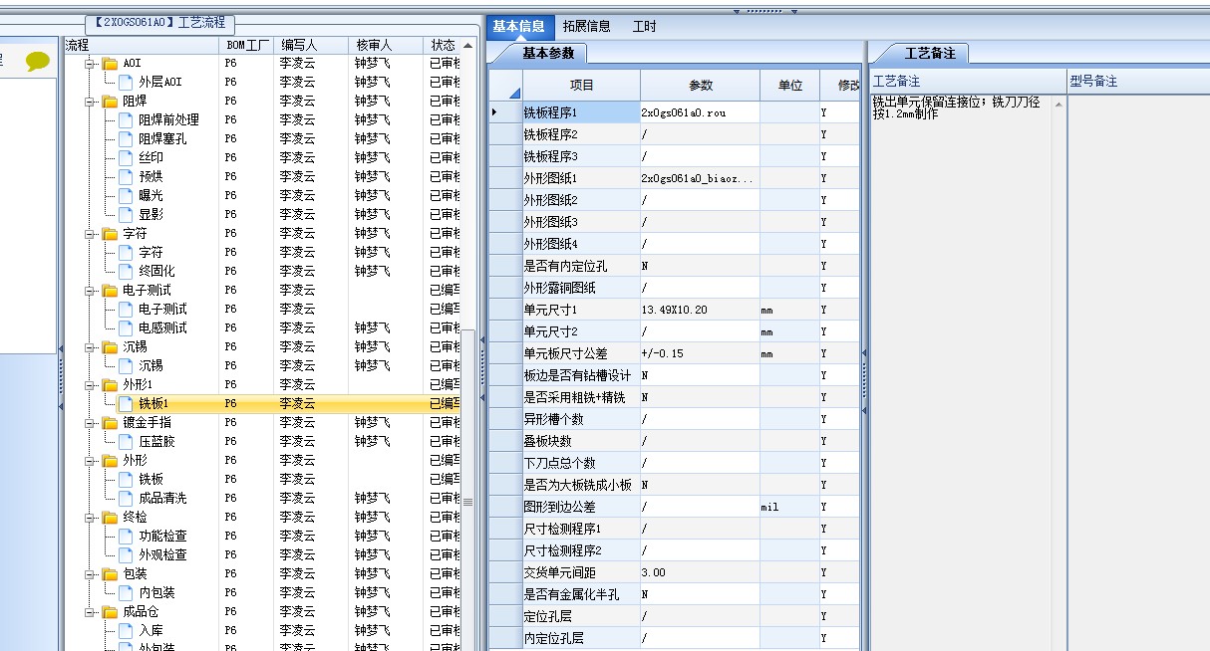This screenshot has height=651, width=1210.
Task: Open the 工时 tab
Action: [x=645, y=26]
